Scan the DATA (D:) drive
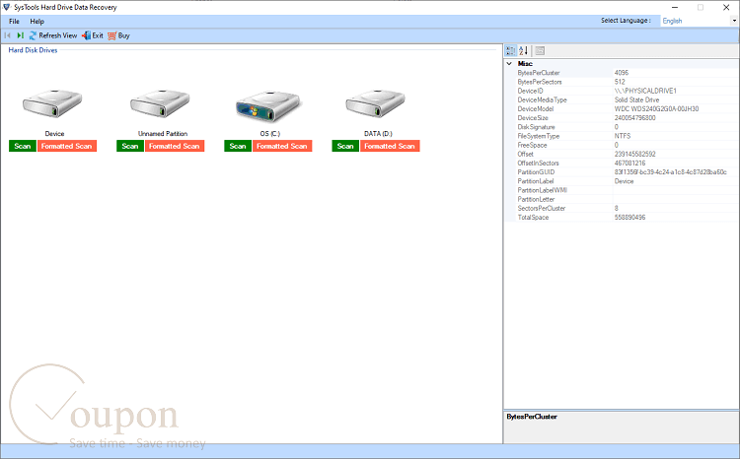 point(345,146)
